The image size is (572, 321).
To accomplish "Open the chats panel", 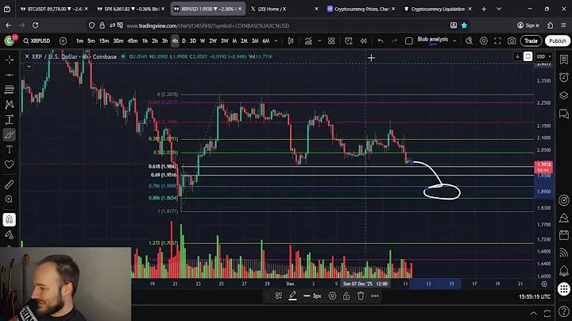I will (x=564, y=114).
